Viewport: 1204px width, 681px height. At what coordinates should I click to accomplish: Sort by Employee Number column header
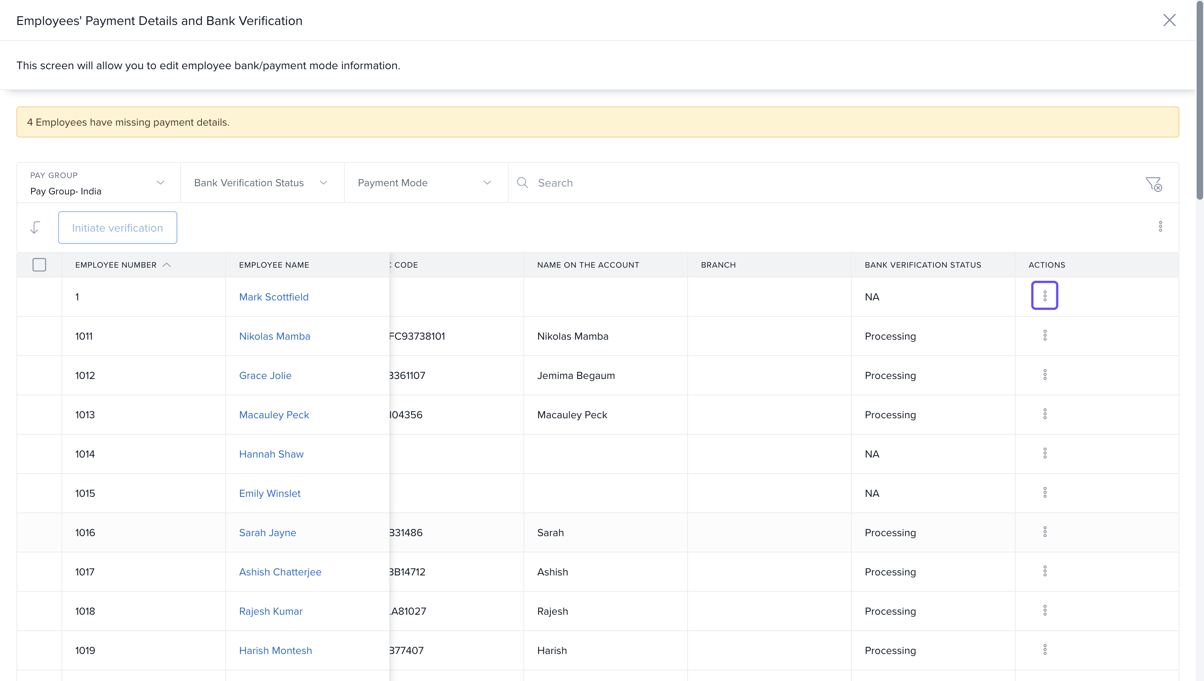coord(116,265)
